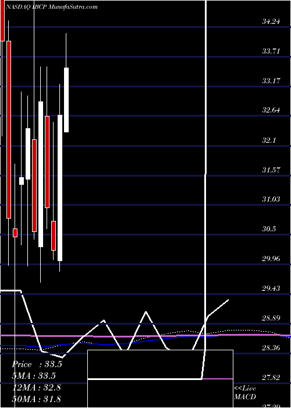The width and height of the screenshot is (291, 408).
Task: Click the 33.17 price axis label
Action: click(271, 81)
